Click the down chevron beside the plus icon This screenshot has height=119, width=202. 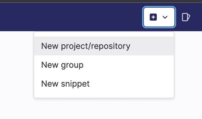(165, 17)
